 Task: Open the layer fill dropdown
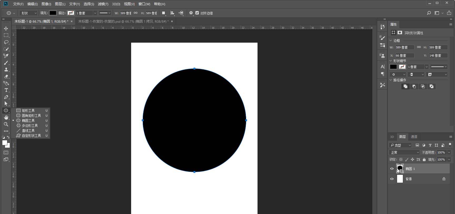[x=449, y=160]
